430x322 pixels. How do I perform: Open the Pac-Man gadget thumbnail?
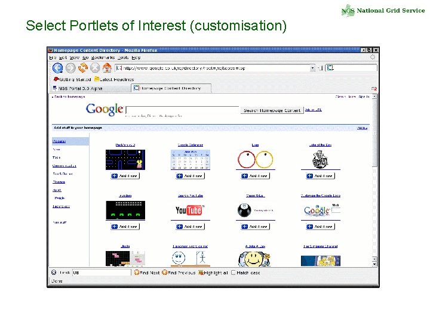pos(125,160)
